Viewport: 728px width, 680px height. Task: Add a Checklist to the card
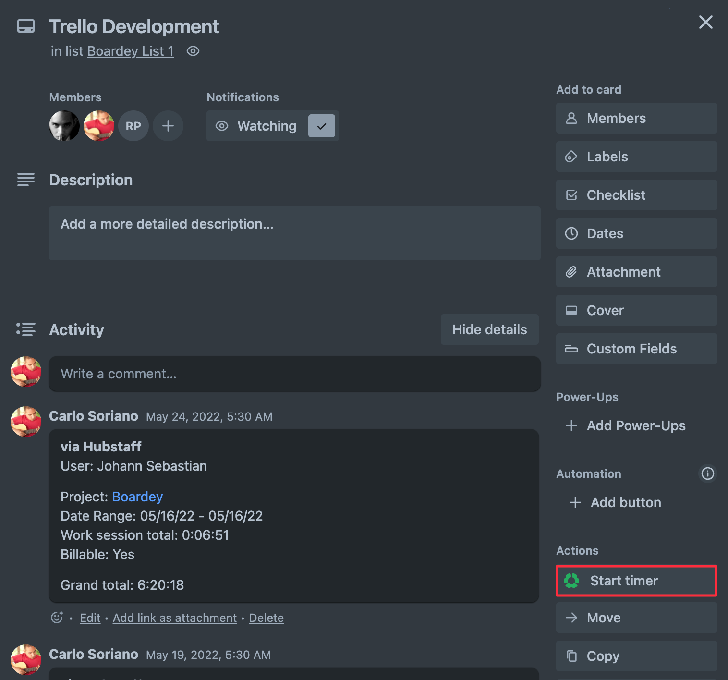(x=637, y=195)
